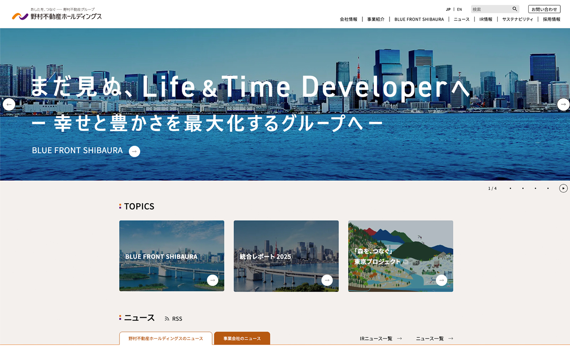Open IR情報 menu
This screenshot has width=570, height=355.
tap(486, 19)
